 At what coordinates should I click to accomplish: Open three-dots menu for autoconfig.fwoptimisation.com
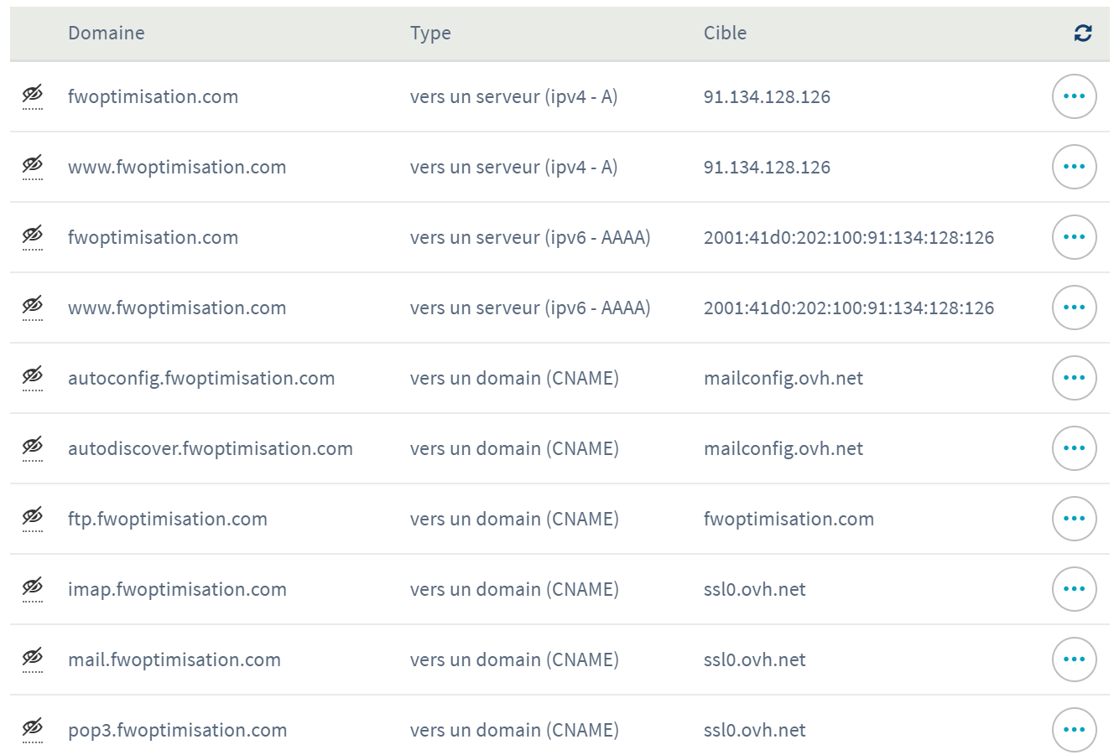(1074, 378)
